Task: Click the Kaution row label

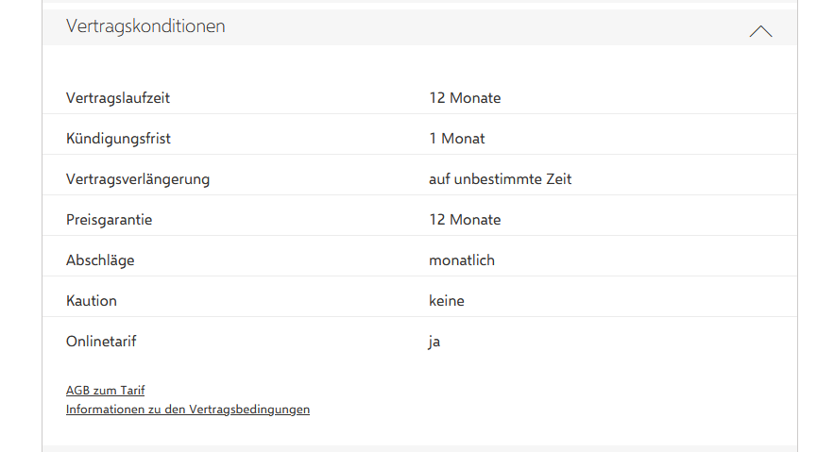Action: [92, 301]
